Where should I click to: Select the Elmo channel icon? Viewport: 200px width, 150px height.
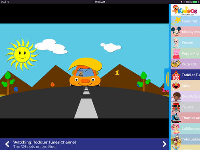tap(176, 85)
